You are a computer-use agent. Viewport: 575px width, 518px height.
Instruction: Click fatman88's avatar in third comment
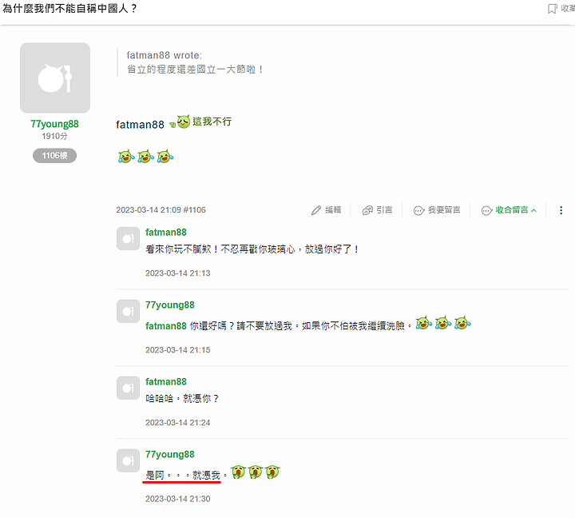click(x=128, y=388)
